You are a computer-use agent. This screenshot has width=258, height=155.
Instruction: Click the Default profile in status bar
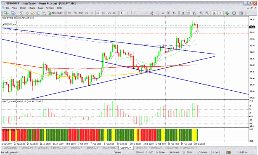click(x=117, y=153)
